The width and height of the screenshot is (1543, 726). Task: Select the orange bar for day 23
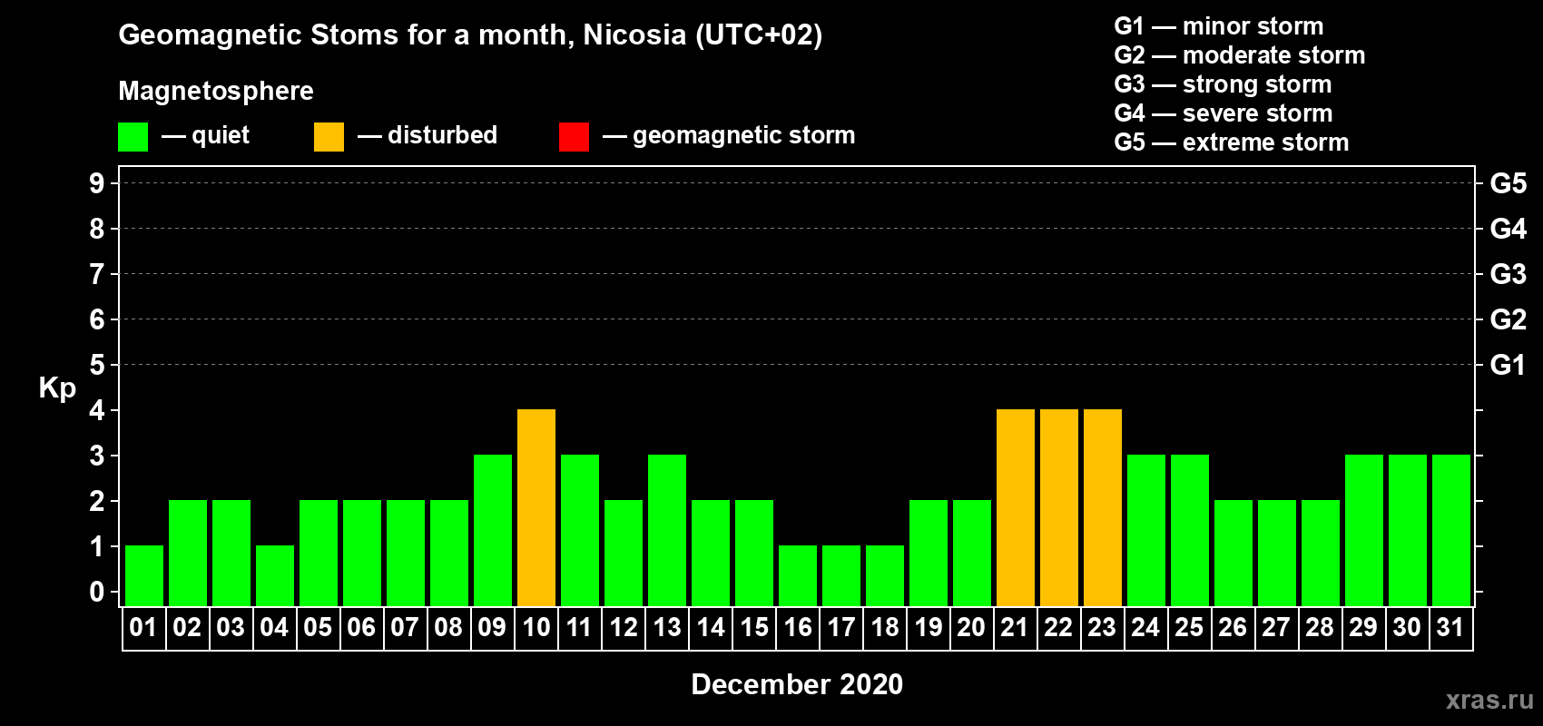[x=1103, y=507]
